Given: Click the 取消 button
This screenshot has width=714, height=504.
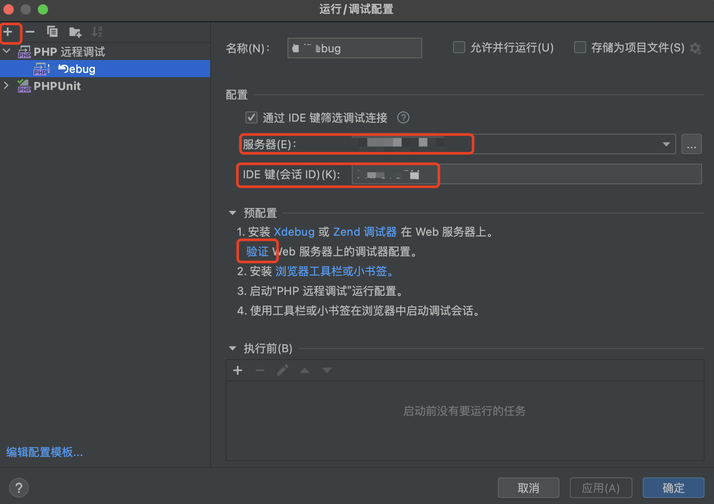Looking at the screenshot, I should coord(529,488).
